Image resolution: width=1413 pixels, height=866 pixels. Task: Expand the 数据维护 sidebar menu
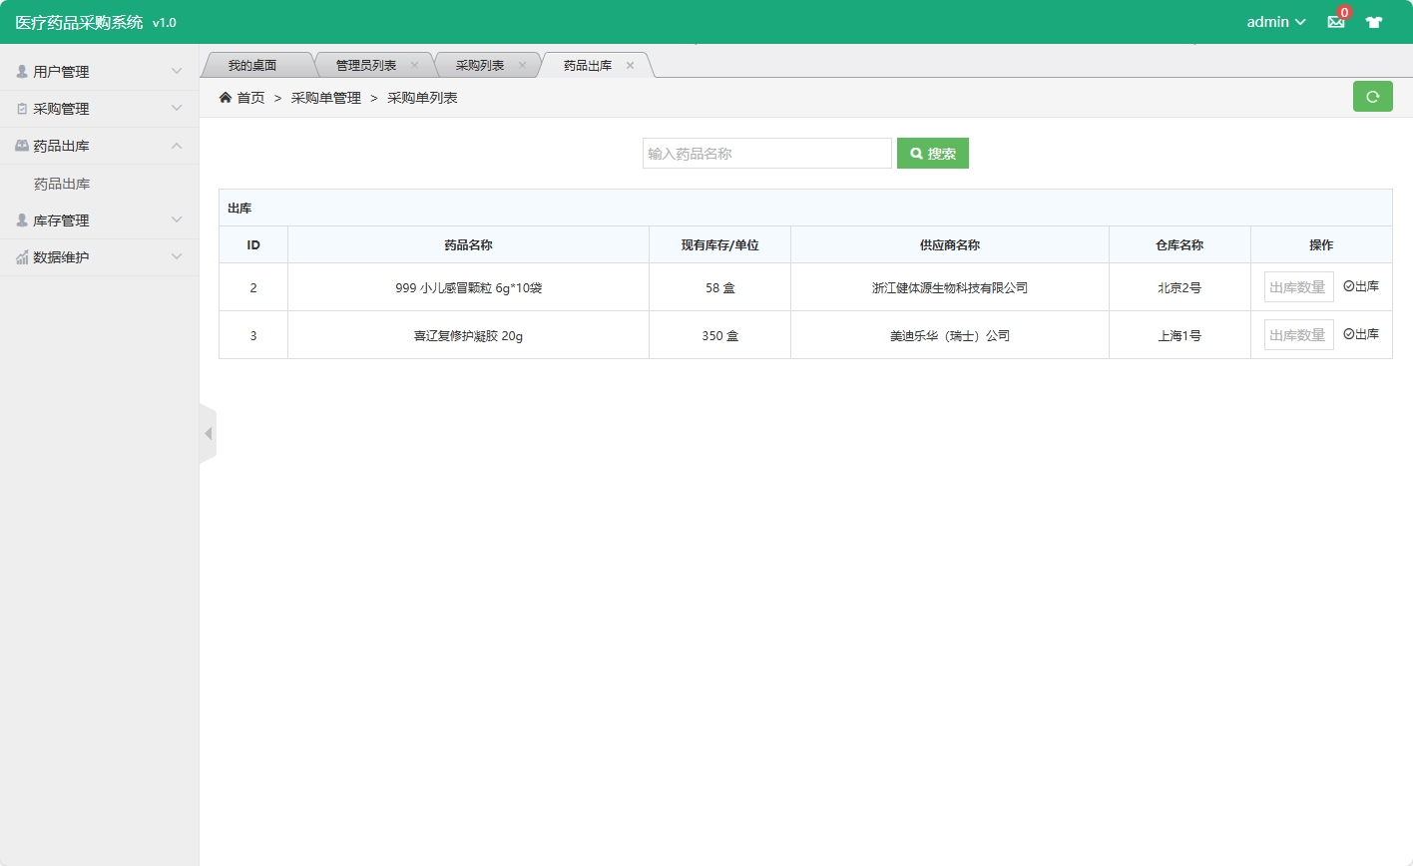[x=99, y=257]
